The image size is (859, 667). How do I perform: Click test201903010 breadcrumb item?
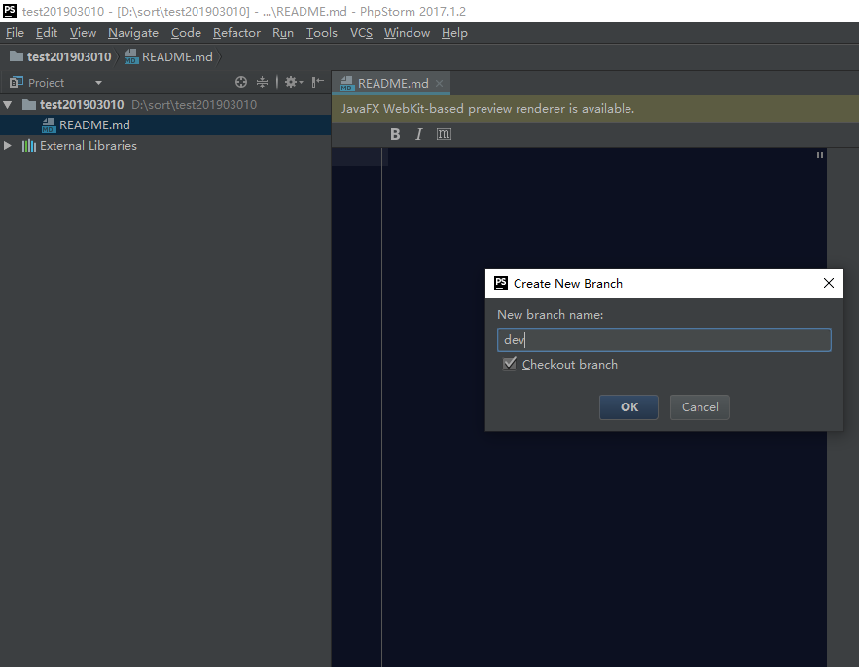click(x=60, y=56)
